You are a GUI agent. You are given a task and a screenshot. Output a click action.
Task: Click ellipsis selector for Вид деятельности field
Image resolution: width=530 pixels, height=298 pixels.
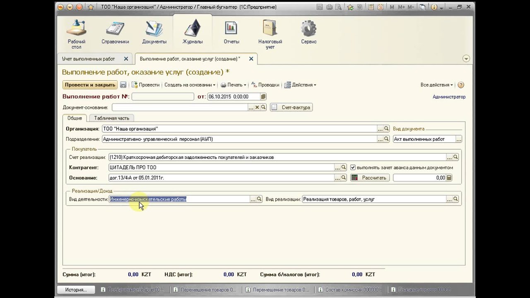click(253, 199)
